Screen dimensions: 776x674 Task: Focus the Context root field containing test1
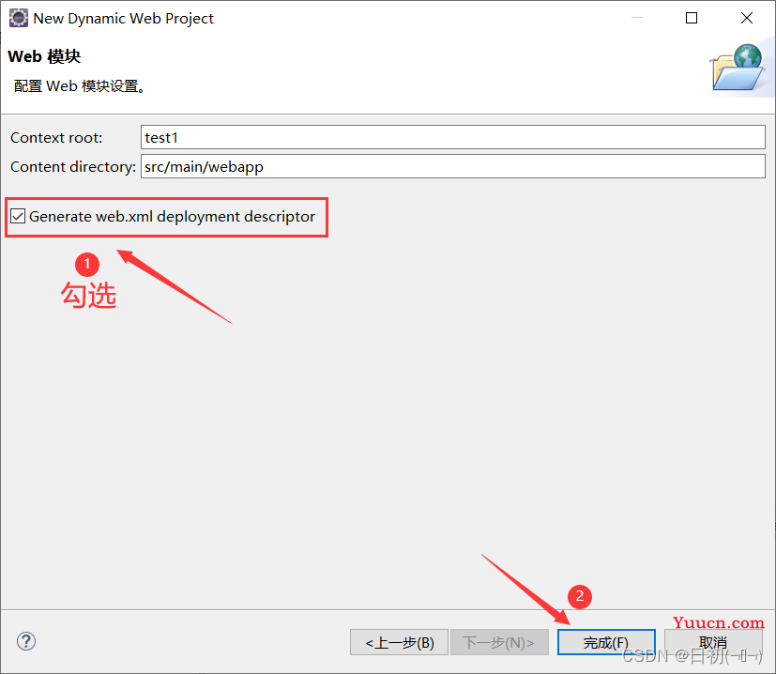[x=452, y=137]
